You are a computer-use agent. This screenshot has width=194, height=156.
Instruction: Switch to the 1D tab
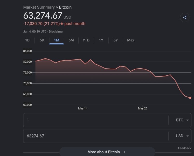click(x=27, y=40)
